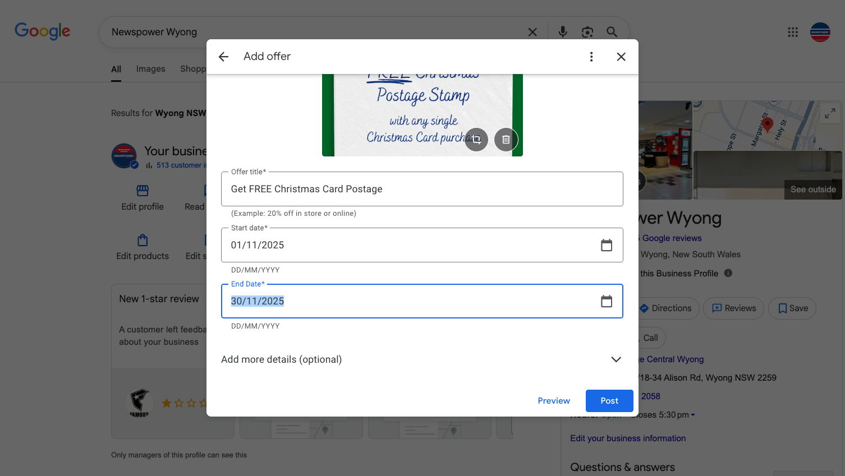Start voice search with microphone icon

pyautogui.click(x=563, y=32)
